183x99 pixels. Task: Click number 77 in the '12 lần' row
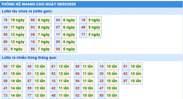click(x=29, y=95)
